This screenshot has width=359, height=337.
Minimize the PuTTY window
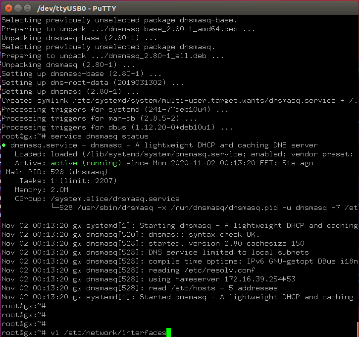pos(18,8)
